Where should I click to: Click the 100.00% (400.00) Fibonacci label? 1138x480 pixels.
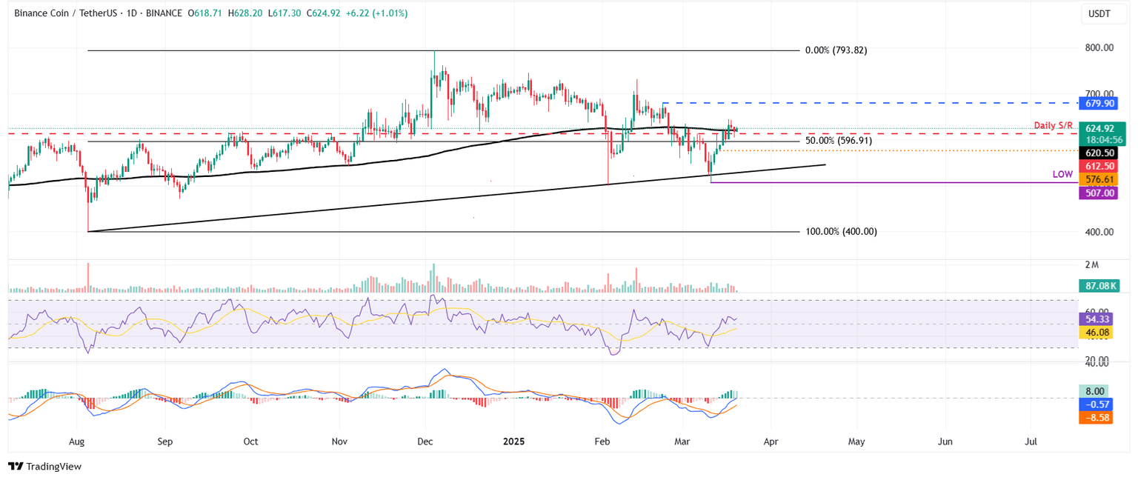pyautogui.click(x=841, y=231)
